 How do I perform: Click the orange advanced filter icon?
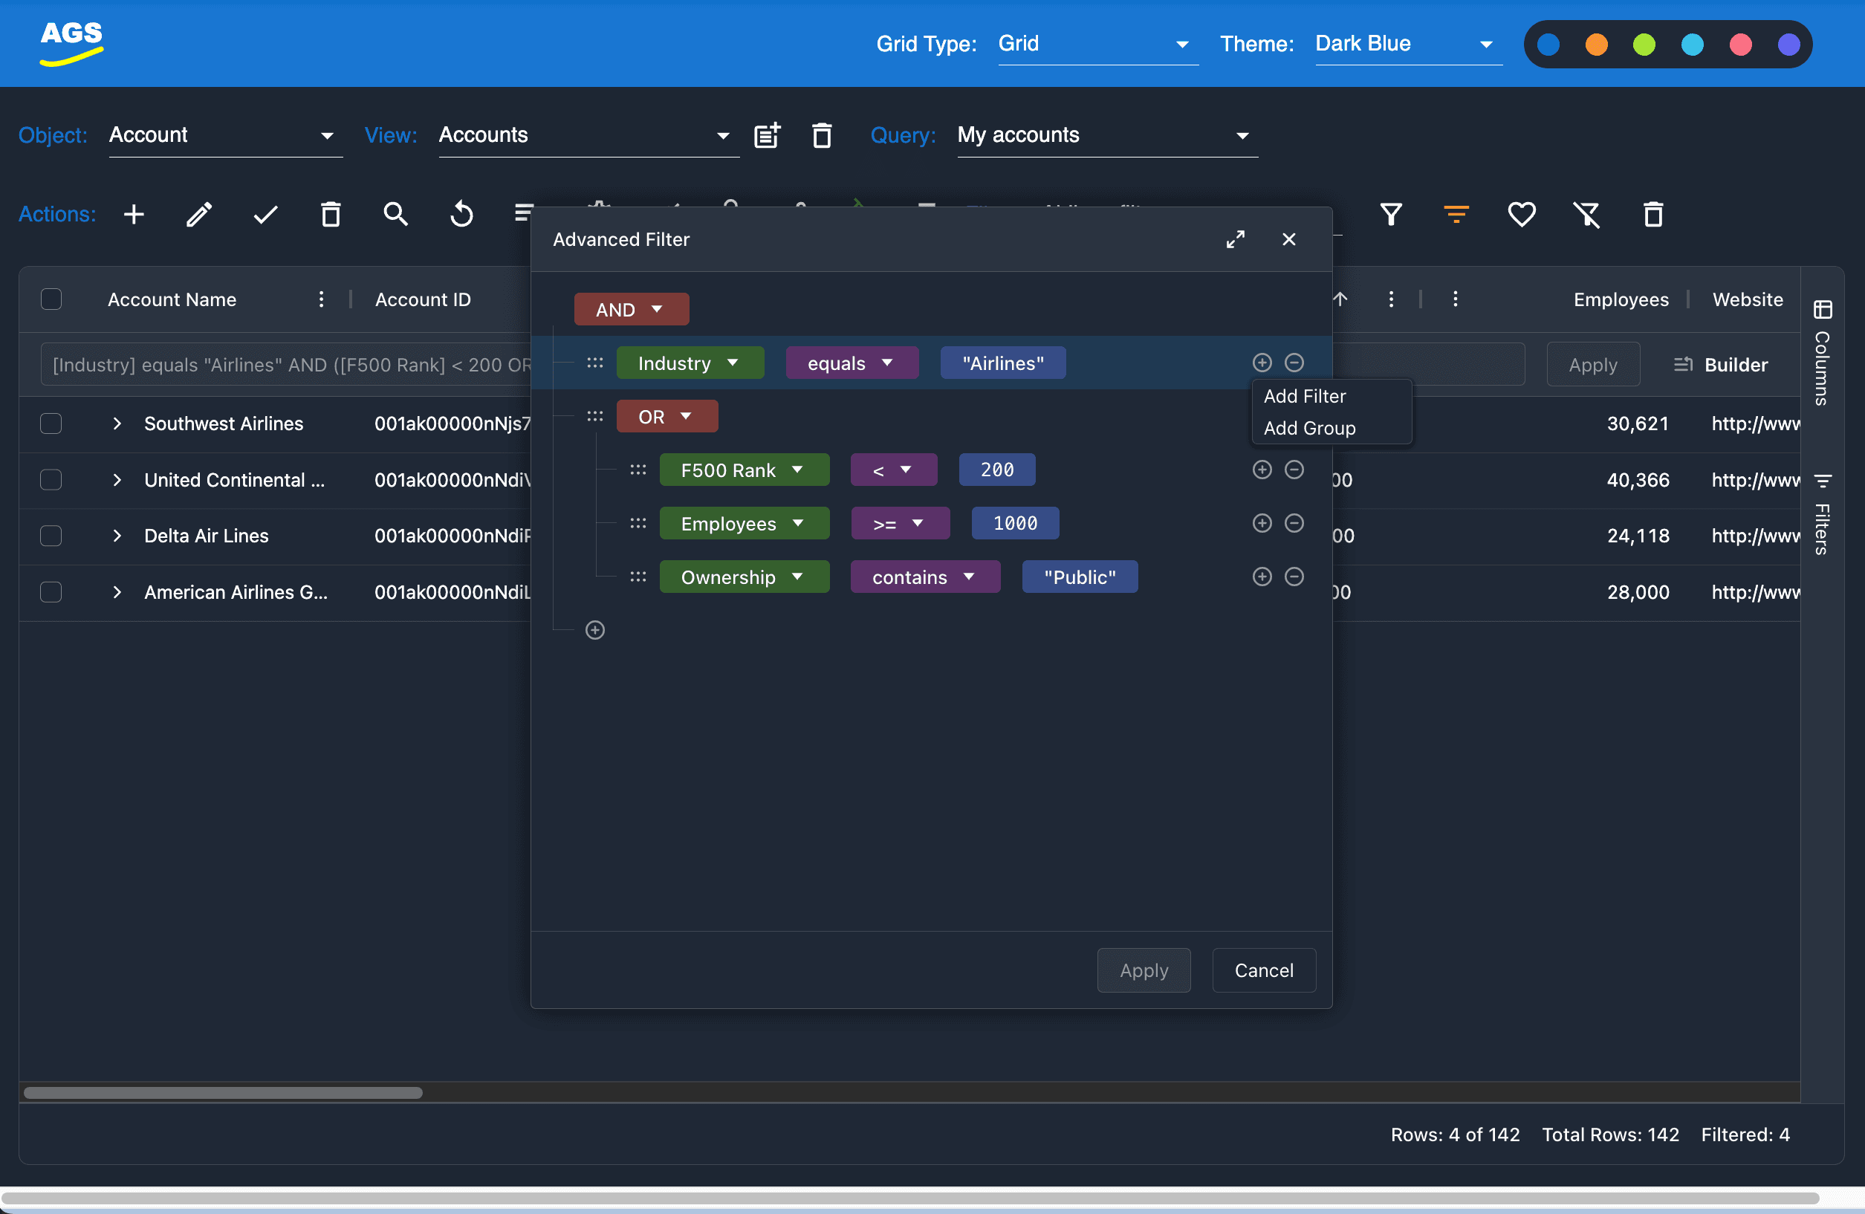coord(1456,214)
